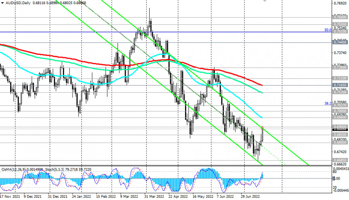Click the 31 Mar 2022 date label
The height and width of the screenshot is (200, 349).
154,197
